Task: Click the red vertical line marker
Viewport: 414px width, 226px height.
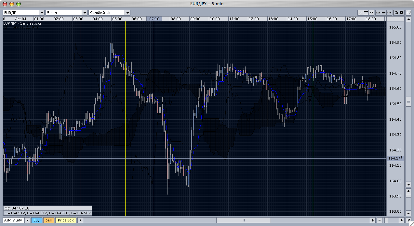Action: click(x=81, y=113)
